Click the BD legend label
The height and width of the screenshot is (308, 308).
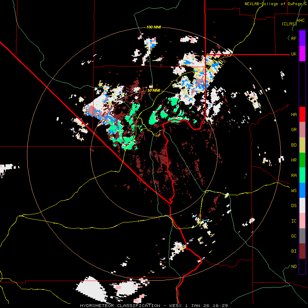[294, 145]
